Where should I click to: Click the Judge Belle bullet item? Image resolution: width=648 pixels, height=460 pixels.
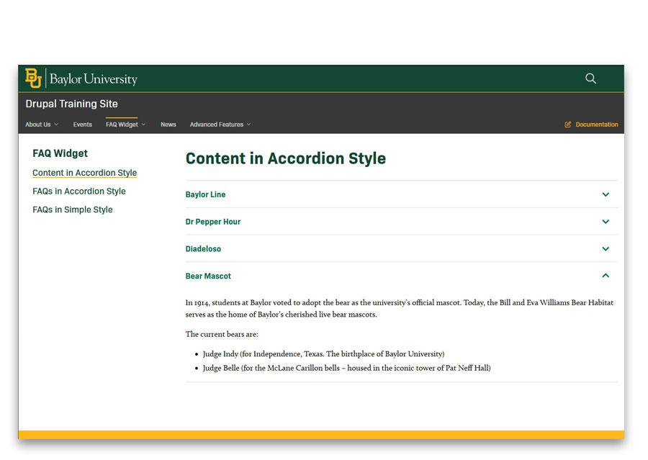(347, 368)
